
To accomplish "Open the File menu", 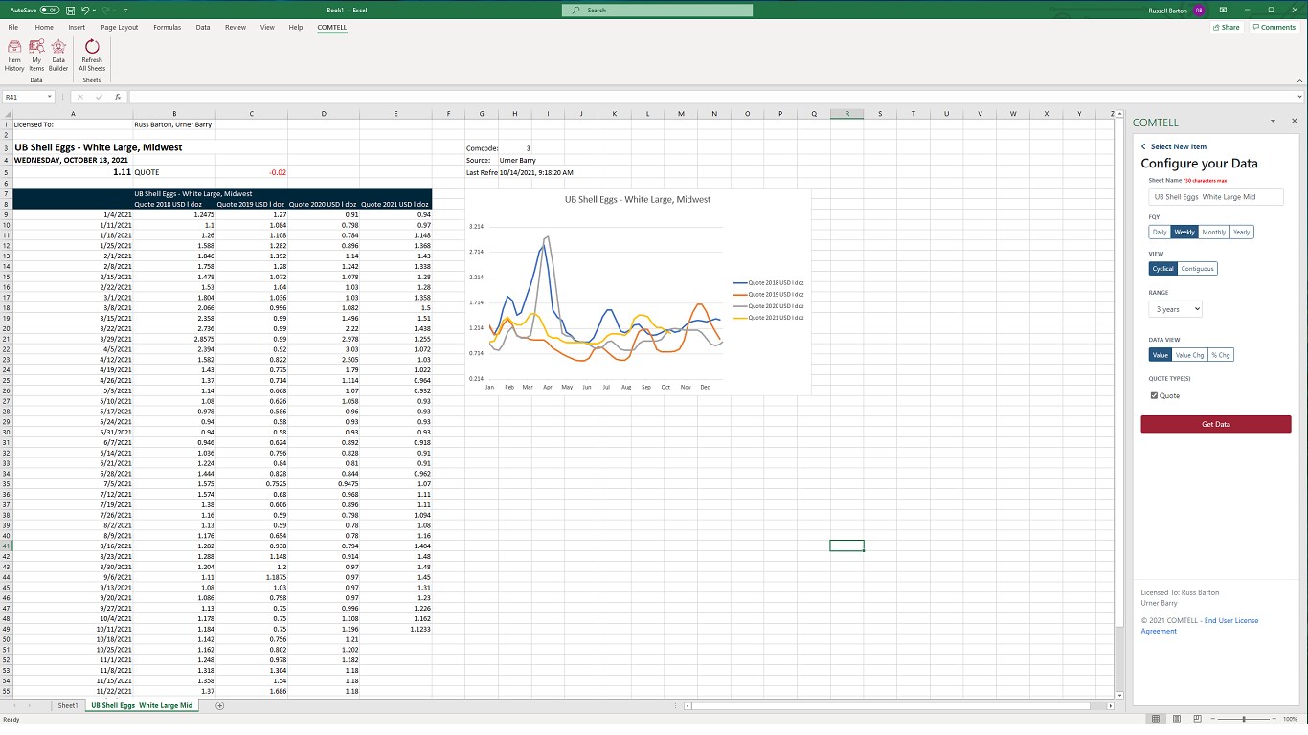I will 13,28.
